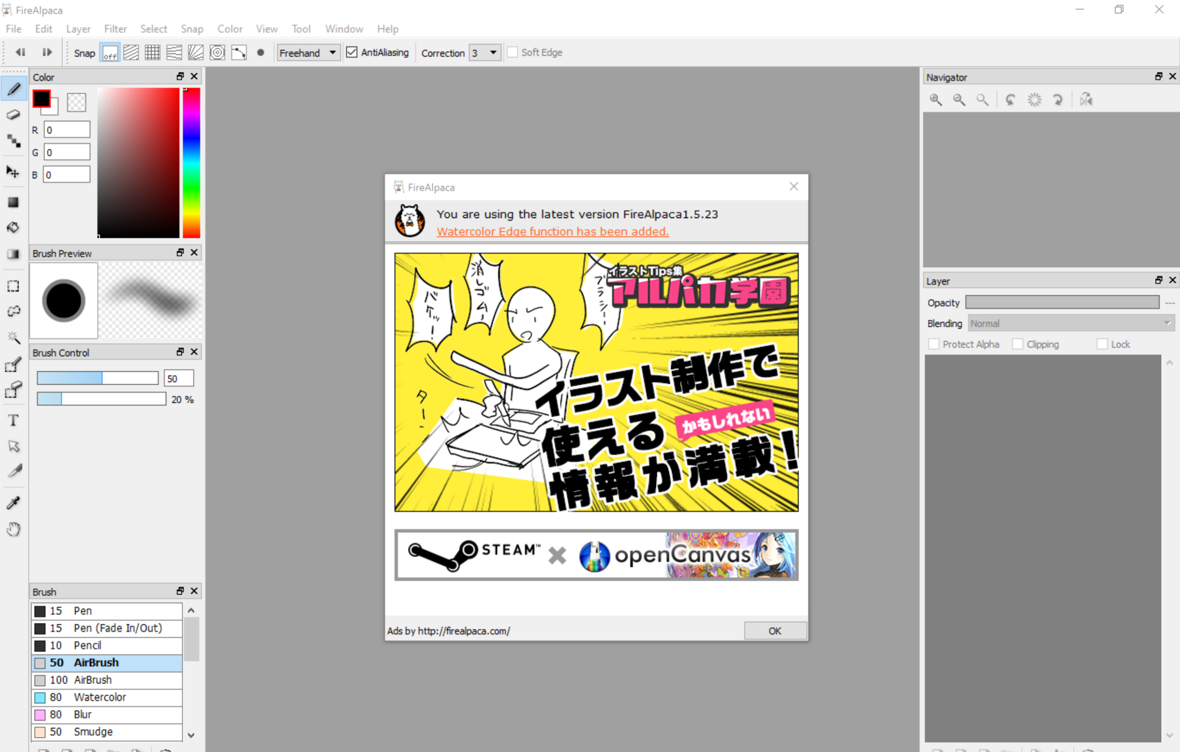The width and height of the screenshot is (1180, 752).
Task: Select the Hand tool
Action: tap(14, 529)
